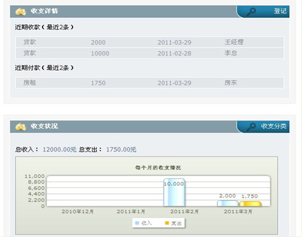Select the 货款 cell in the 10000 row
Image resolution: width=302 pixels, height=237 pixels.
coord(29,53)
